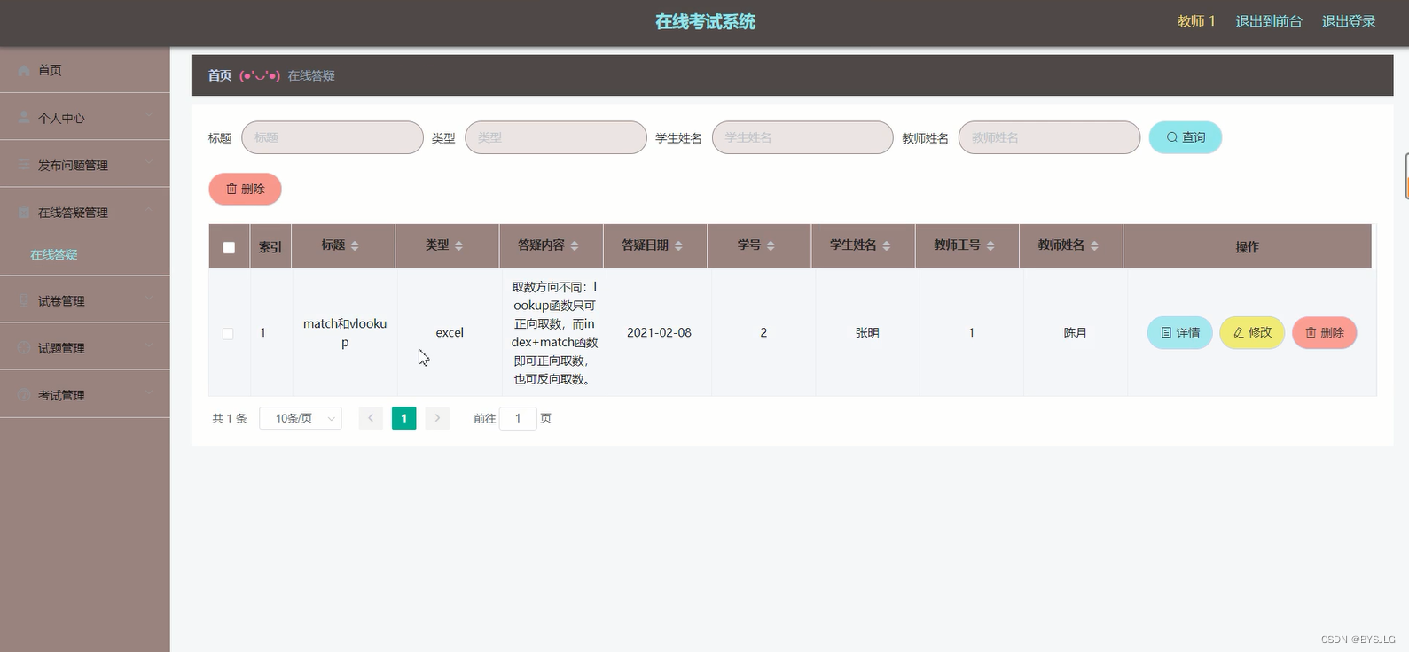This screenshot has width=1409, height=652.
Task: Open 个人中心 menu
Action: pos(84,117)
